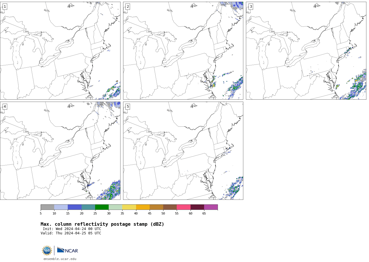Click the maroon 60-65 dBZ swatch
This screenshot has width=369, height=262.
point(197,207)
